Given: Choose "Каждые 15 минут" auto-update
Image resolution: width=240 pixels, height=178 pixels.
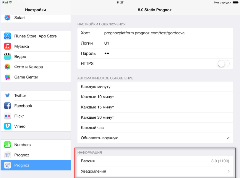Looking at the screenshot, I should pos(97,107).
